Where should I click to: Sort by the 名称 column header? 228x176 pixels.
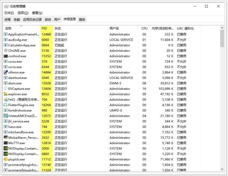point(21,28)
